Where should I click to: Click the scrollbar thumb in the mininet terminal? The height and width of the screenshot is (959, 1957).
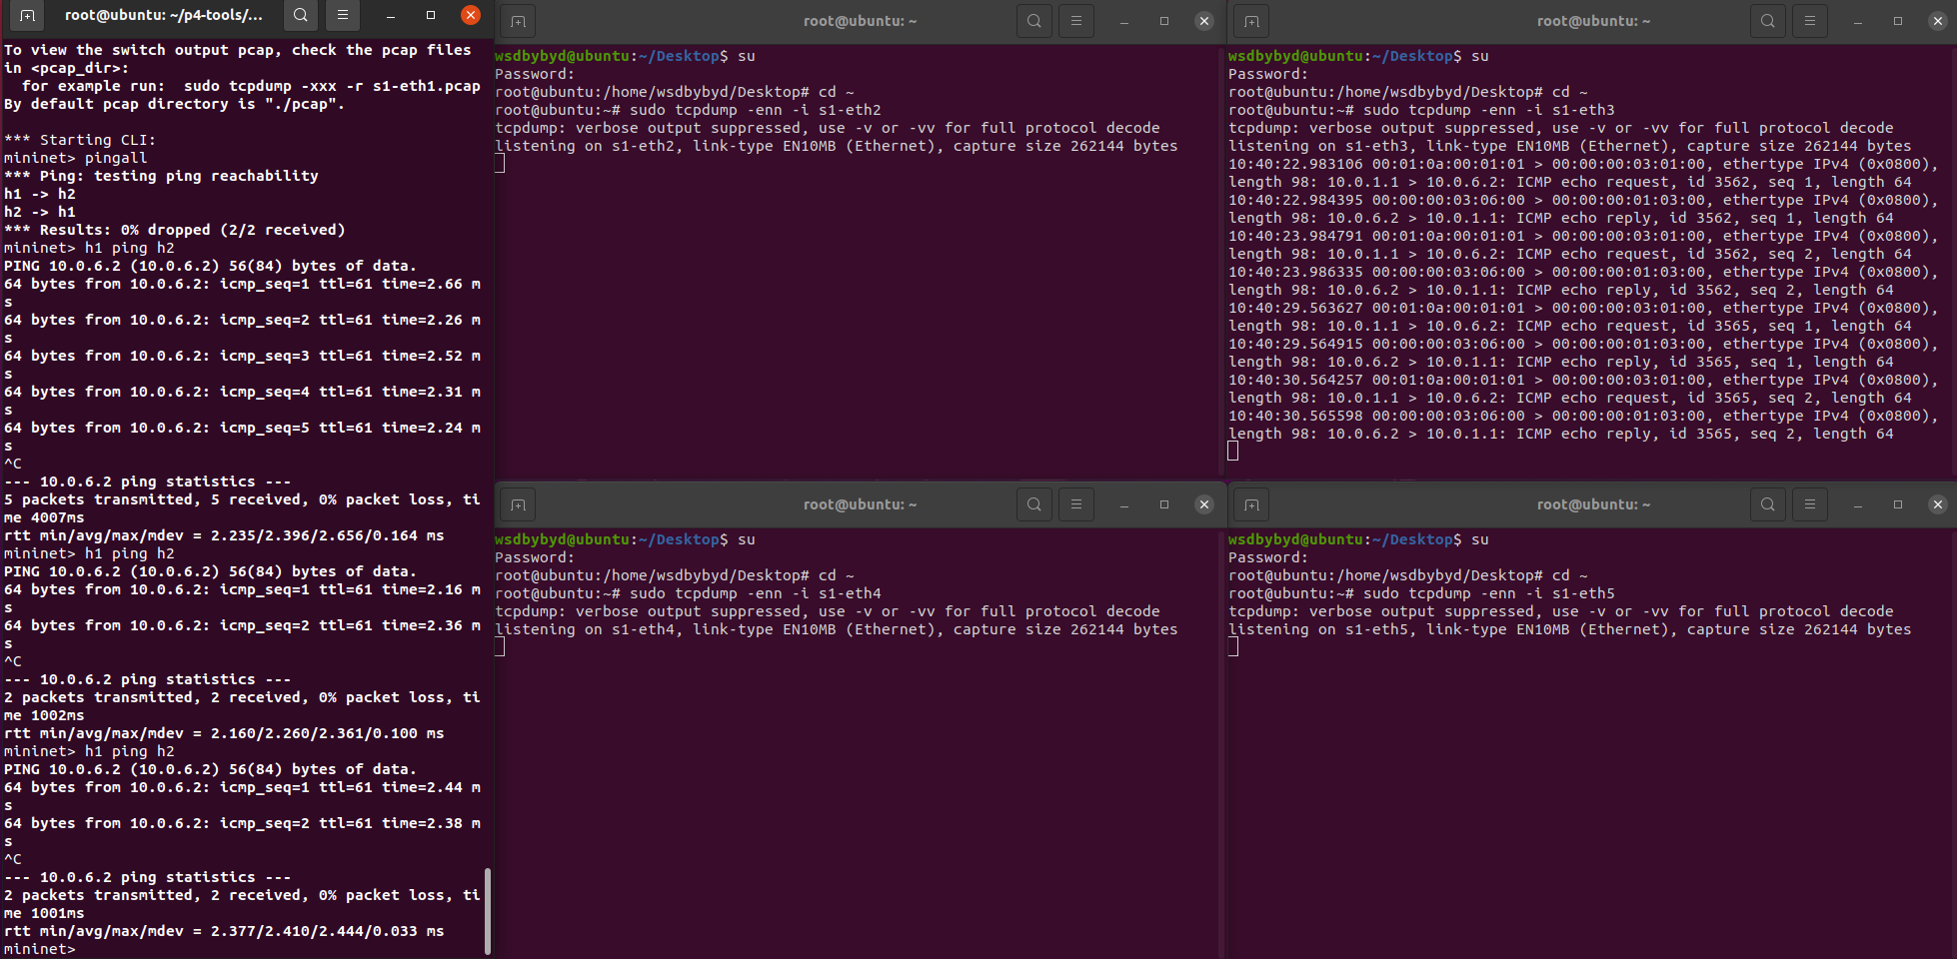coord(488,910)
